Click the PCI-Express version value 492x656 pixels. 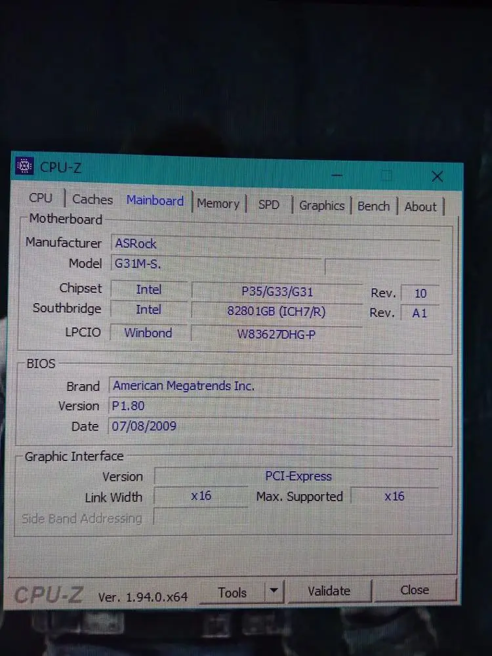coord(298,476)
